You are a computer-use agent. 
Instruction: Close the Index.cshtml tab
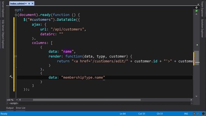[x=33, y=4]
